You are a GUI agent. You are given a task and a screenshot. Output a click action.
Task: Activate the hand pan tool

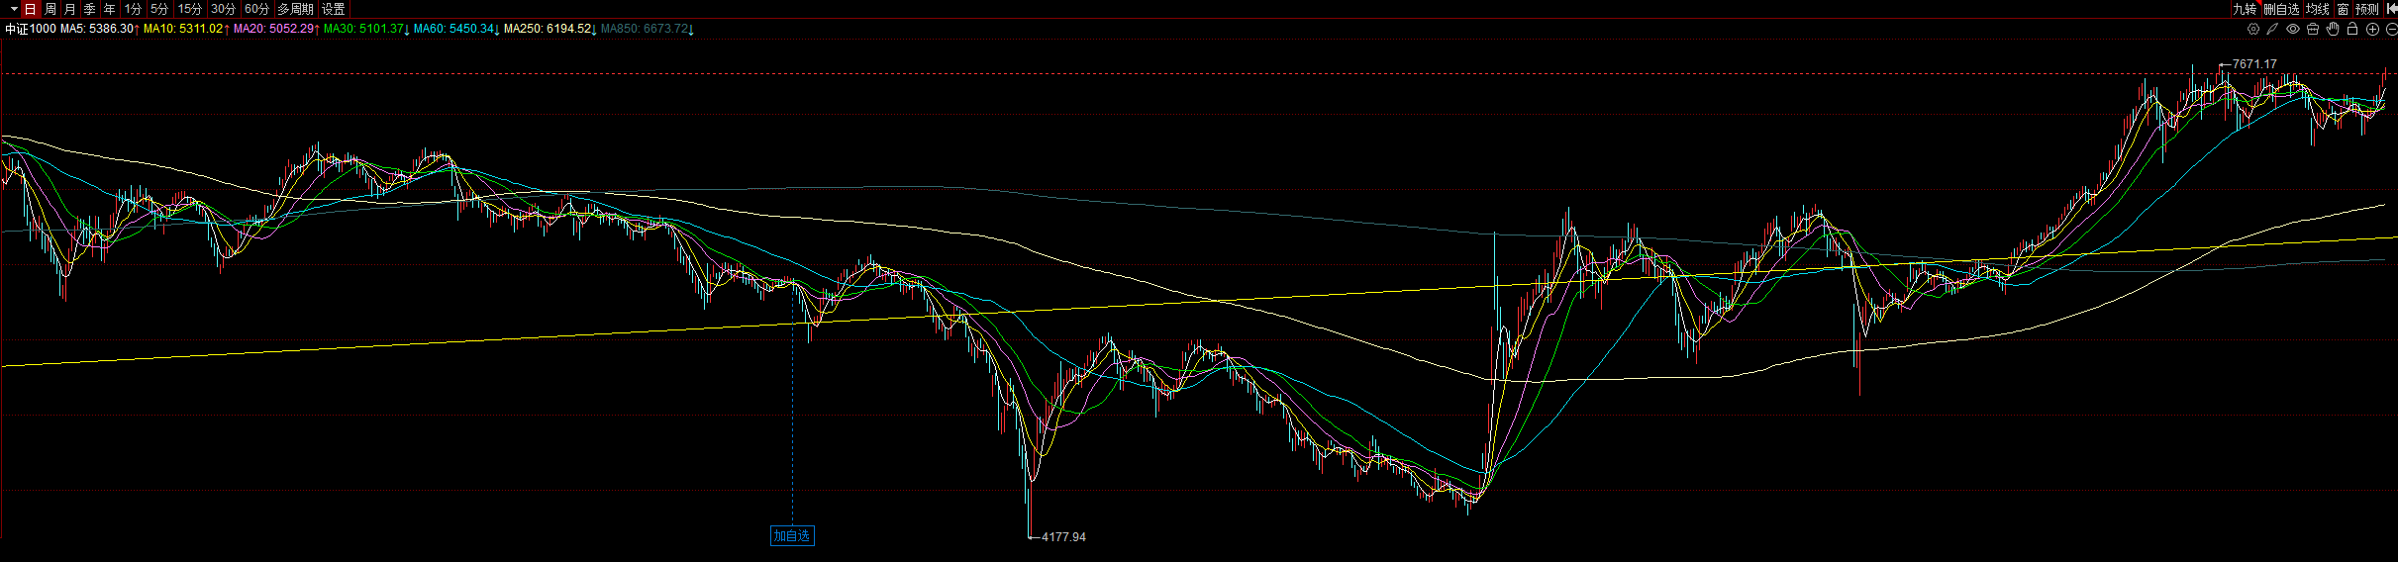[x=2333, y=29]
